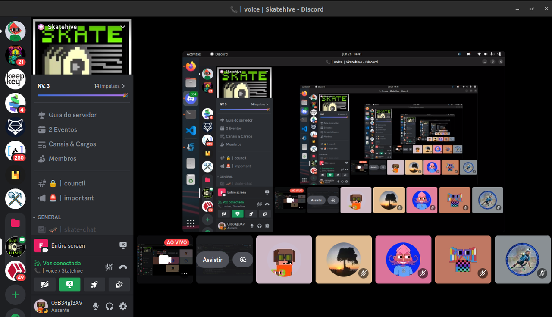Toggle noise suppression icon
Viewport: 552px width, 317px height.
(109, 267)
